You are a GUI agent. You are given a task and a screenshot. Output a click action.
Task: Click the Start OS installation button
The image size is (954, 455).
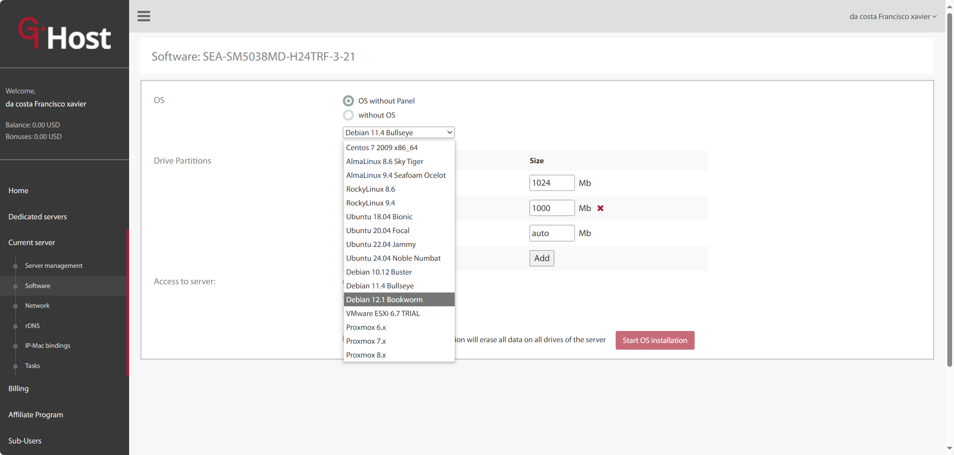[x=655, y=340]
